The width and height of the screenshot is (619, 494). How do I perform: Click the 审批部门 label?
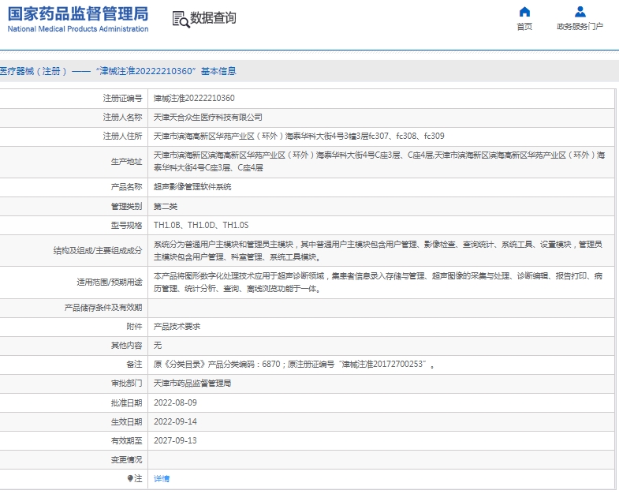(x=126, y=383)
